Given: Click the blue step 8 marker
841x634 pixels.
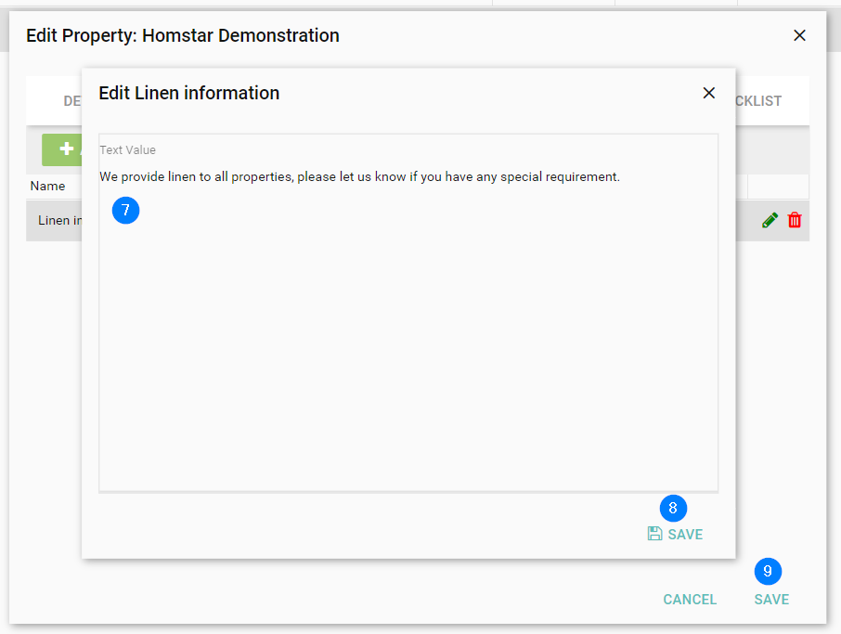Looking at the screenshot, I should (x=673, y=508).
